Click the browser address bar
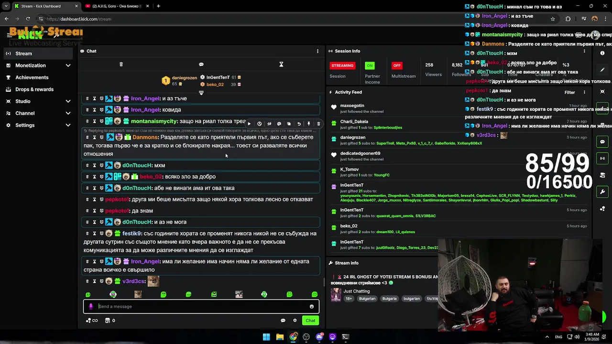Viewport: 612px width, 344px height. tap(296, 19)
